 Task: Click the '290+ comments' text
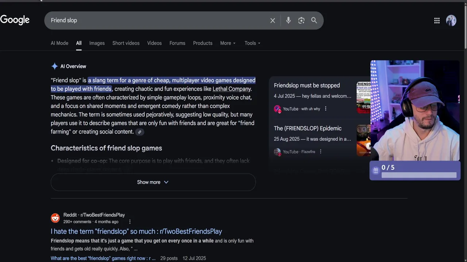77,222
